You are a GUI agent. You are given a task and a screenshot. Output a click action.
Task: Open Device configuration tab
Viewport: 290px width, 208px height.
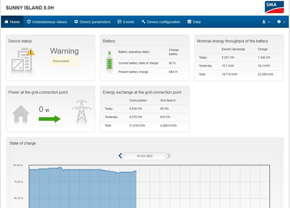click(161, 22)
